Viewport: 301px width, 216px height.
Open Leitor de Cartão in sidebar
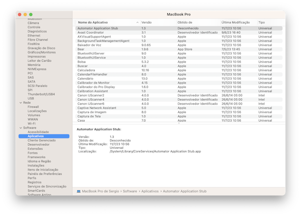click(39, 61)
